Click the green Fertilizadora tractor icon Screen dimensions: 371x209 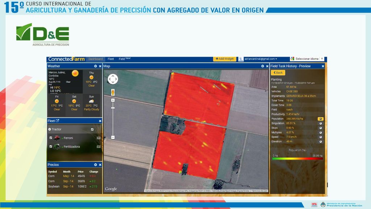coord(57,147)
